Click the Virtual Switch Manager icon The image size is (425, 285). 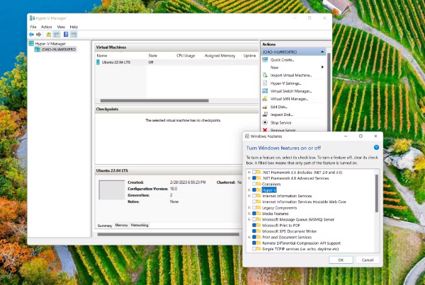265,91
